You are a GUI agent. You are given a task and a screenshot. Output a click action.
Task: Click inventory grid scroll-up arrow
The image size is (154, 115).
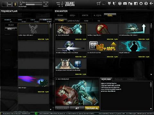[151, 24]
